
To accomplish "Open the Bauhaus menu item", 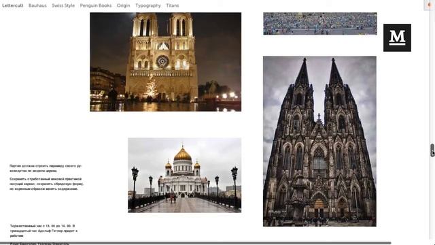I will click(x=37, y=5).
